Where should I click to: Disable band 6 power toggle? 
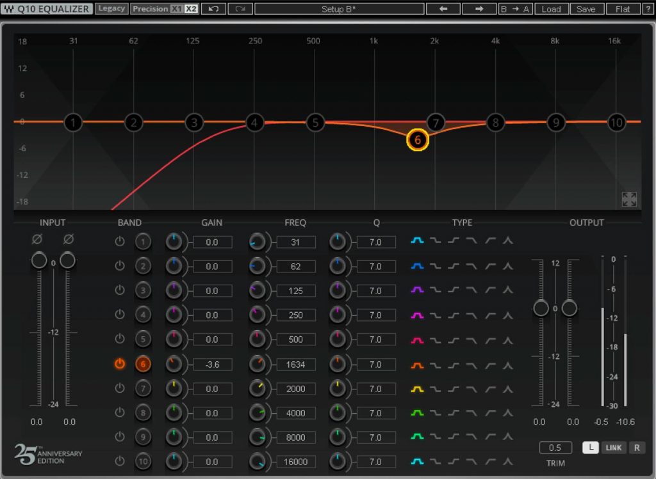(x=120, y=365)
